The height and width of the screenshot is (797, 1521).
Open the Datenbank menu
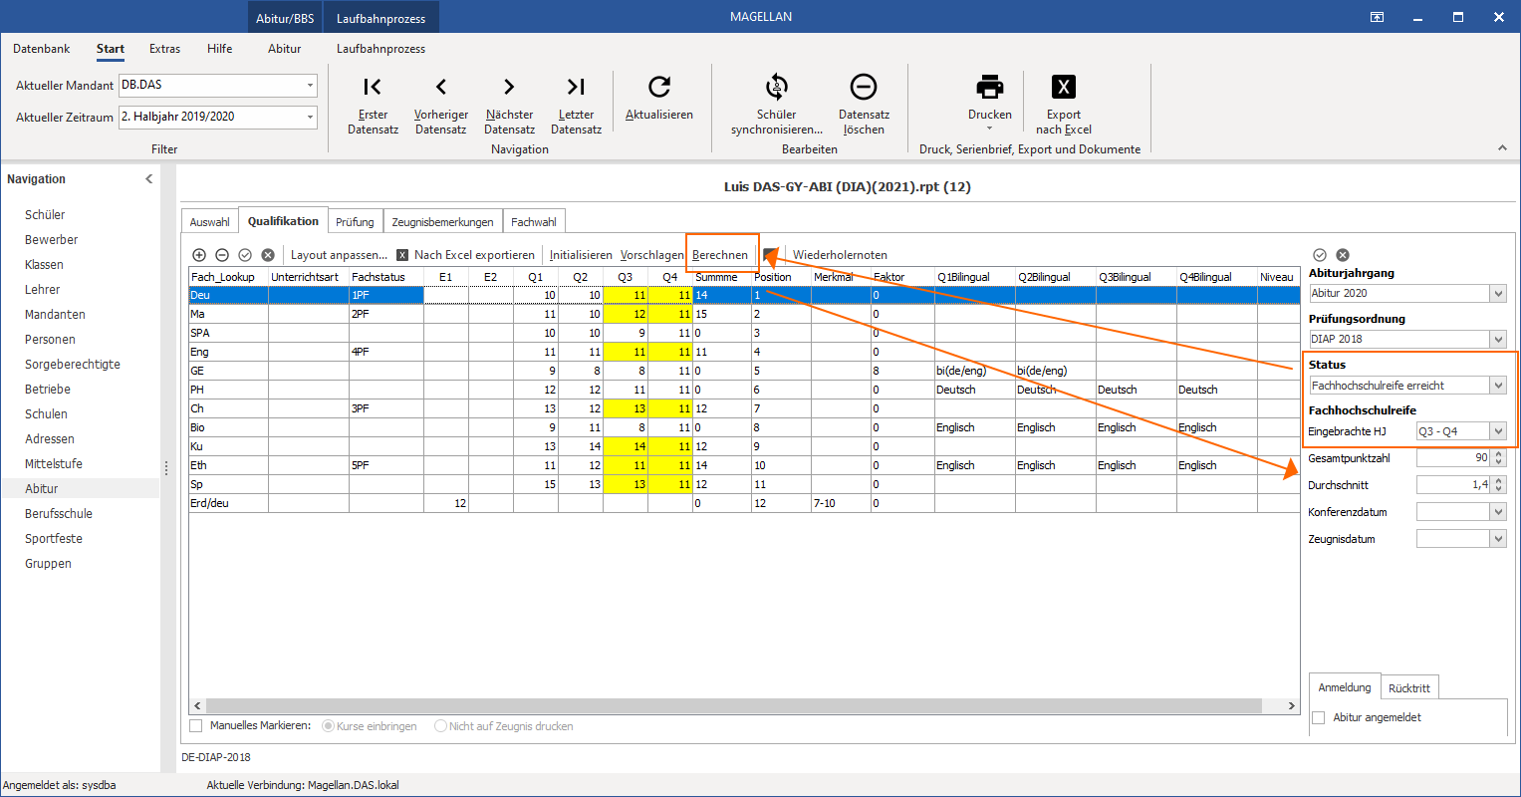click(42, 49)
